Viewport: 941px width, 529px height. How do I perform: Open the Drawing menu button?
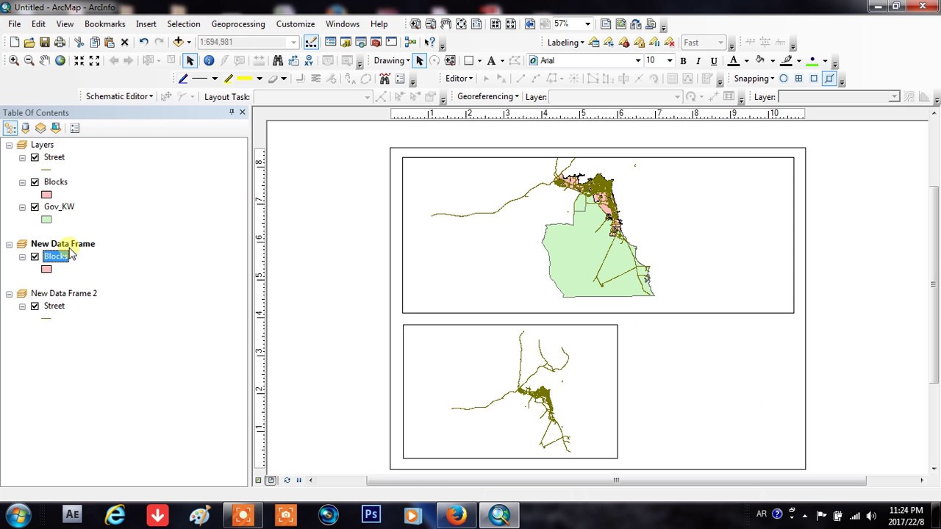pyautogui.click(x=392, y=61)
